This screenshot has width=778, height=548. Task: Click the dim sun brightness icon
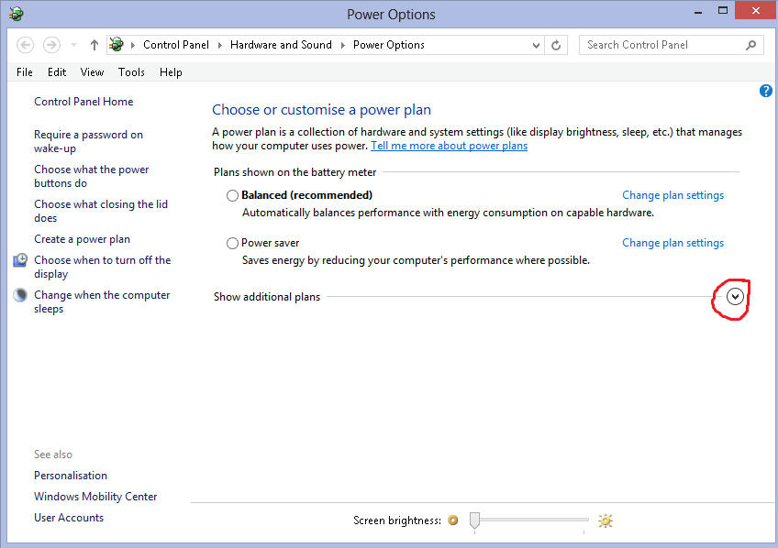tap(452, 521)
